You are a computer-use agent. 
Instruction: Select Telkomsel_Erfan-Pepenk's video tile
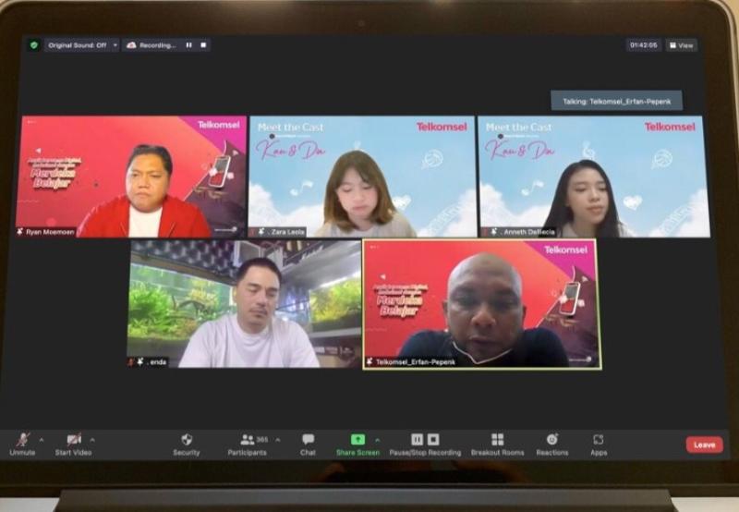click(x=481, y=304)
